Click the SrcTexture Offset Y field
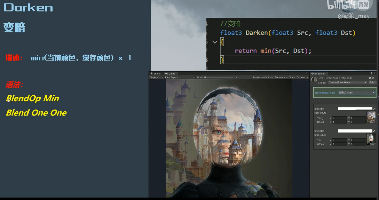The width and height of the screenshot is (379, 200). coord(358,144)
